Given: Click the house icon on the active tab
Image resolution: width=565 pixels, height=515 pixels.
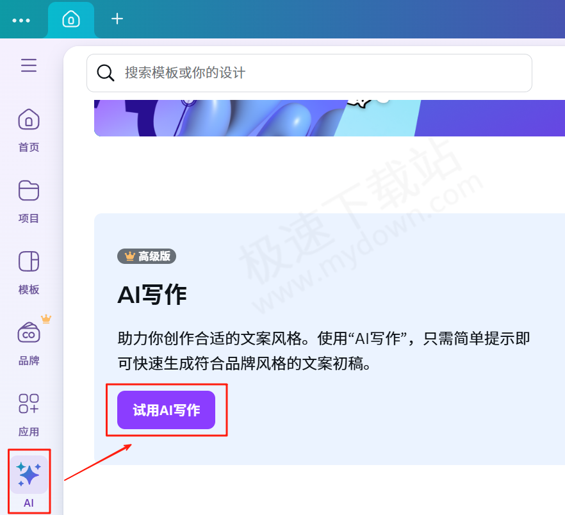Looking at the screenshot, I should click(x=71, y=19).
